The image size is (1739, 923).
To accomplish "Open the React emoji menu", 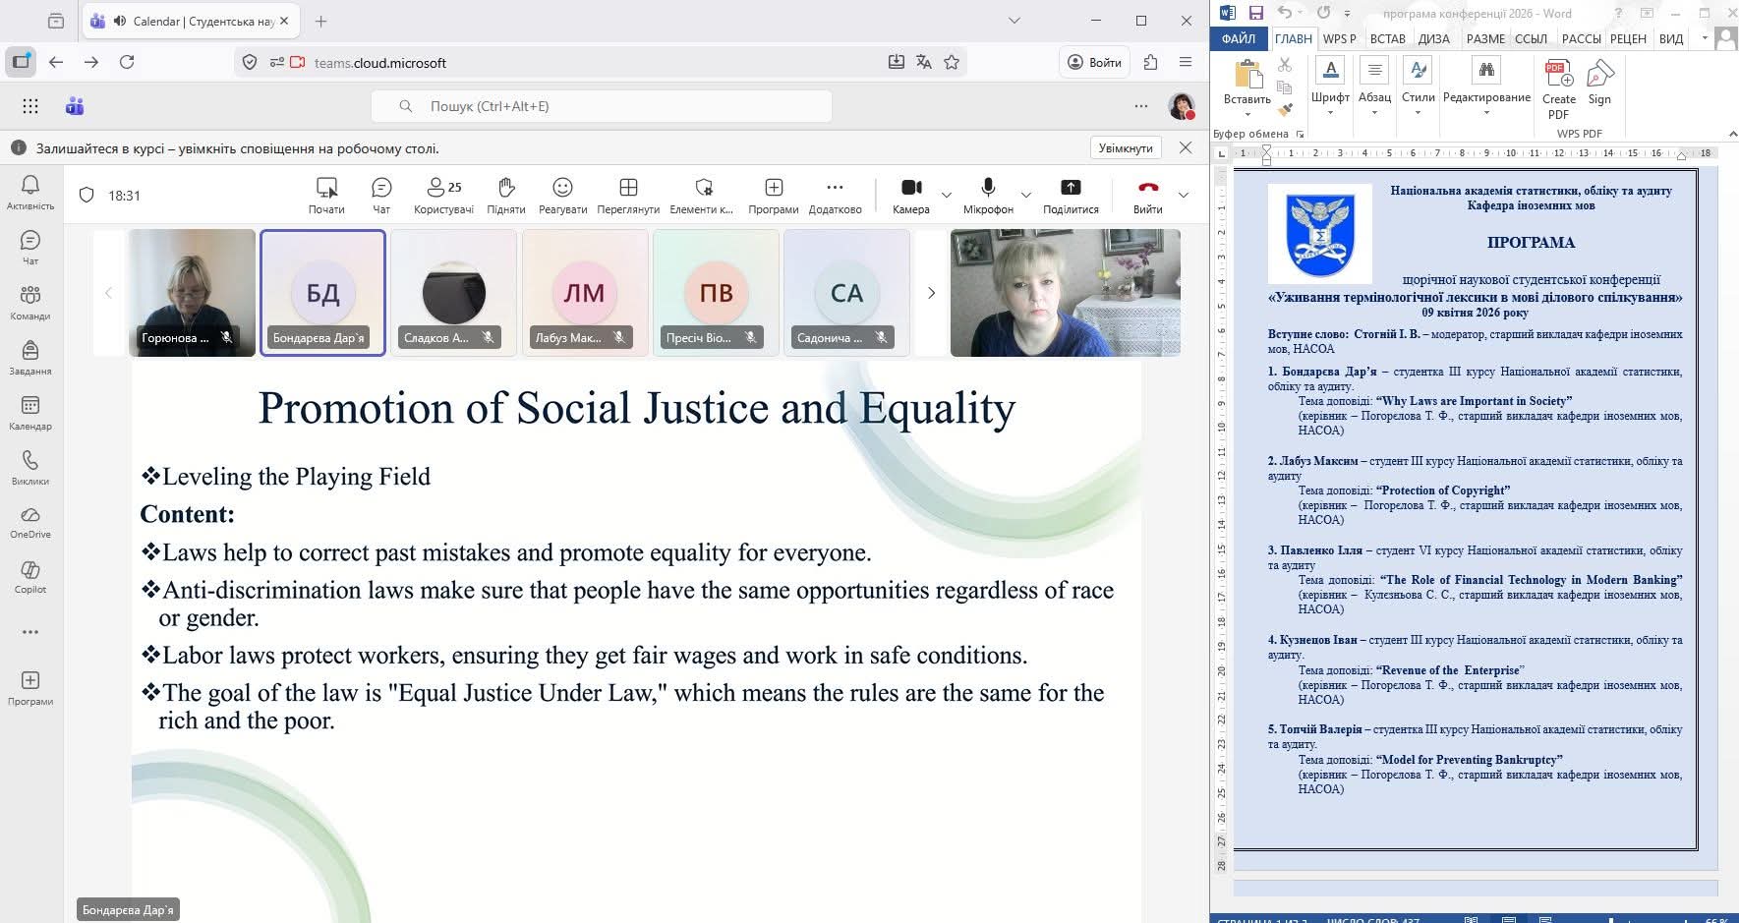I will (x=562, y=195).
